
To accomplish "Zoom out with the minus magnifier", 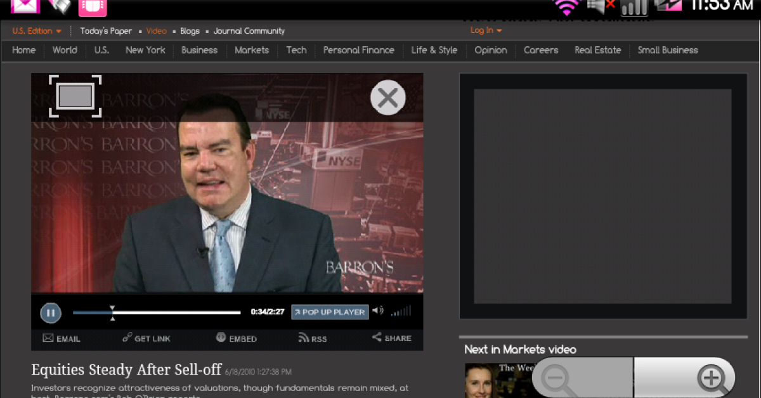I will 557,379.
